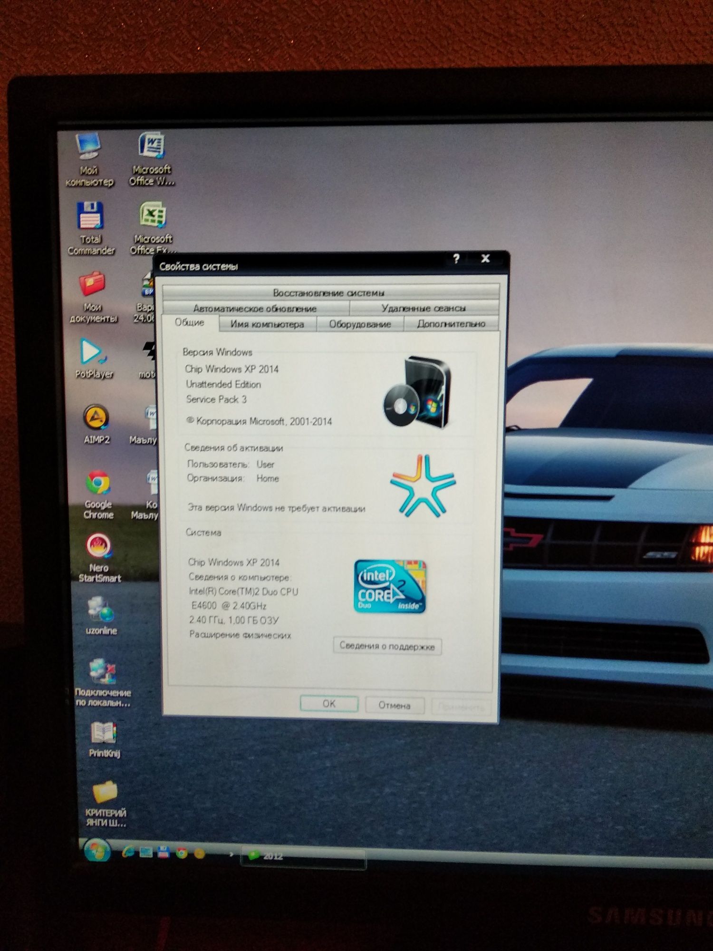The width and height of the screenshot is (713, 951).
Task: Open uzonline connection icon
Action: pyautogui.click(x=101, y=616)
